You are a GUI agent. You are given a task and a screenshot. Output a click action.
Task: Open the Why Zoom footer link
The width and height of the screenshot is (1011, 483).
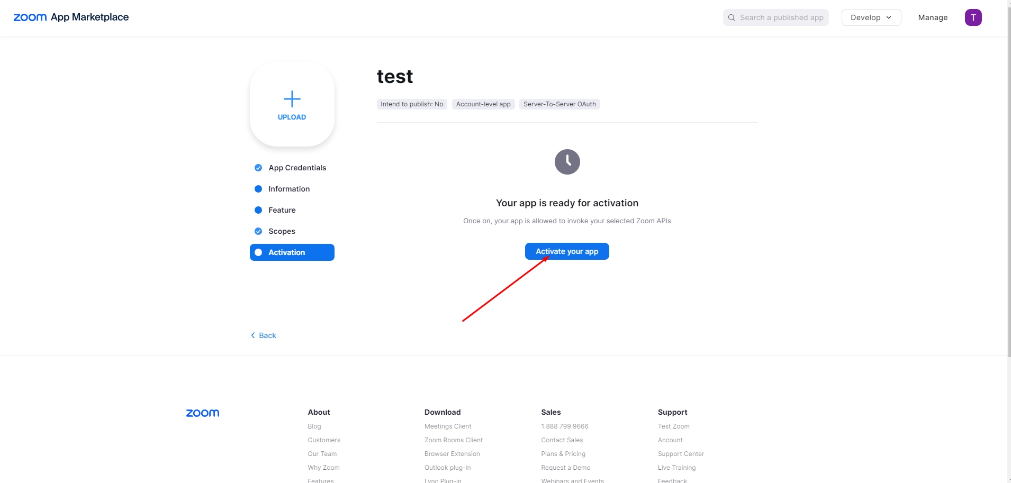point(324,468)
